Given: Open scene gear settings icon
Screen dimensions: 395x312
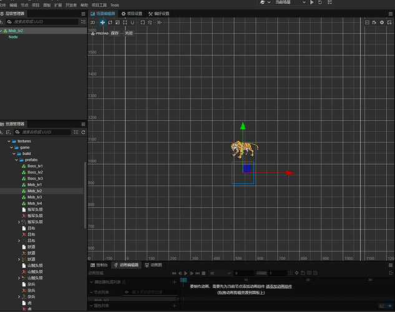Looking at the screenshot, I should pyautogui.click(x=382, y=22).
